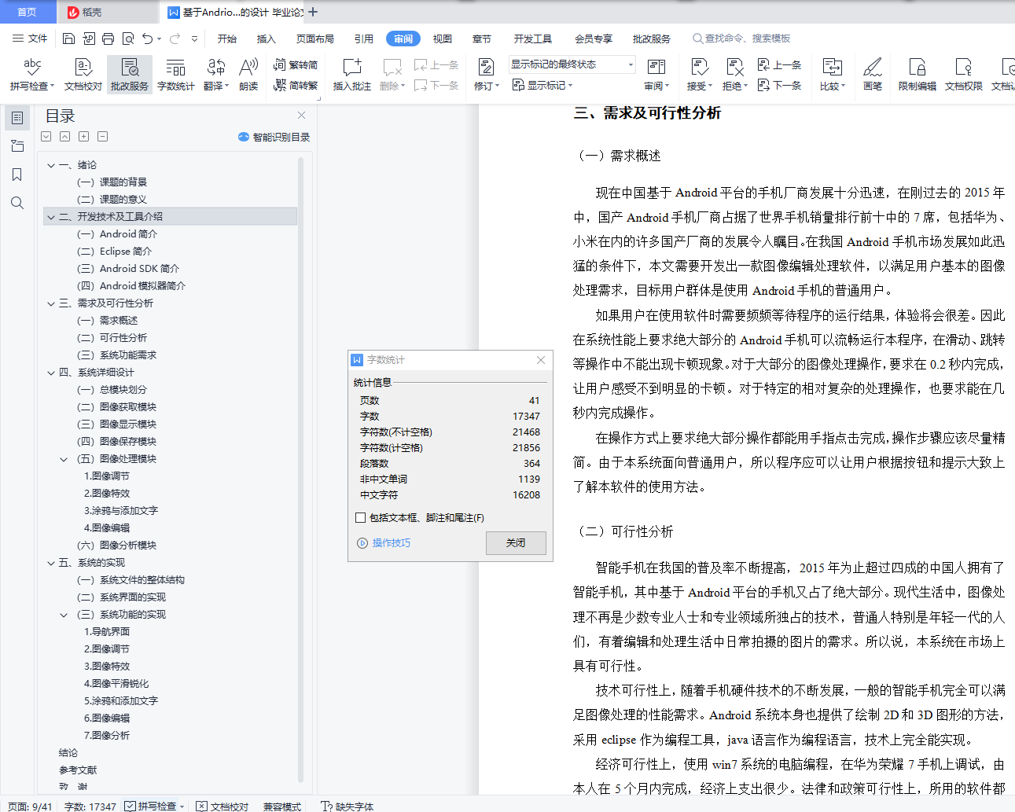Screen dimensions: 1015x812
Task: Check 包括文本框、脚注和尾注 checkbox
Action: [361, 518]
